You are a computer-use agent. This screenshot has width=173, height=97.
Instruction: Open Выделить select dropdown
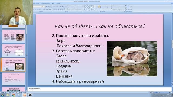[128, 10]
